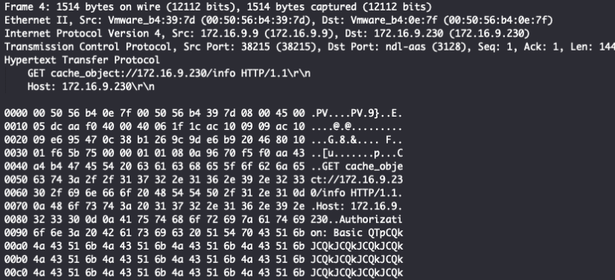
Task: Click ASCII text 'ct://172.16.9.23' in dump
Action: pos(357,180)
